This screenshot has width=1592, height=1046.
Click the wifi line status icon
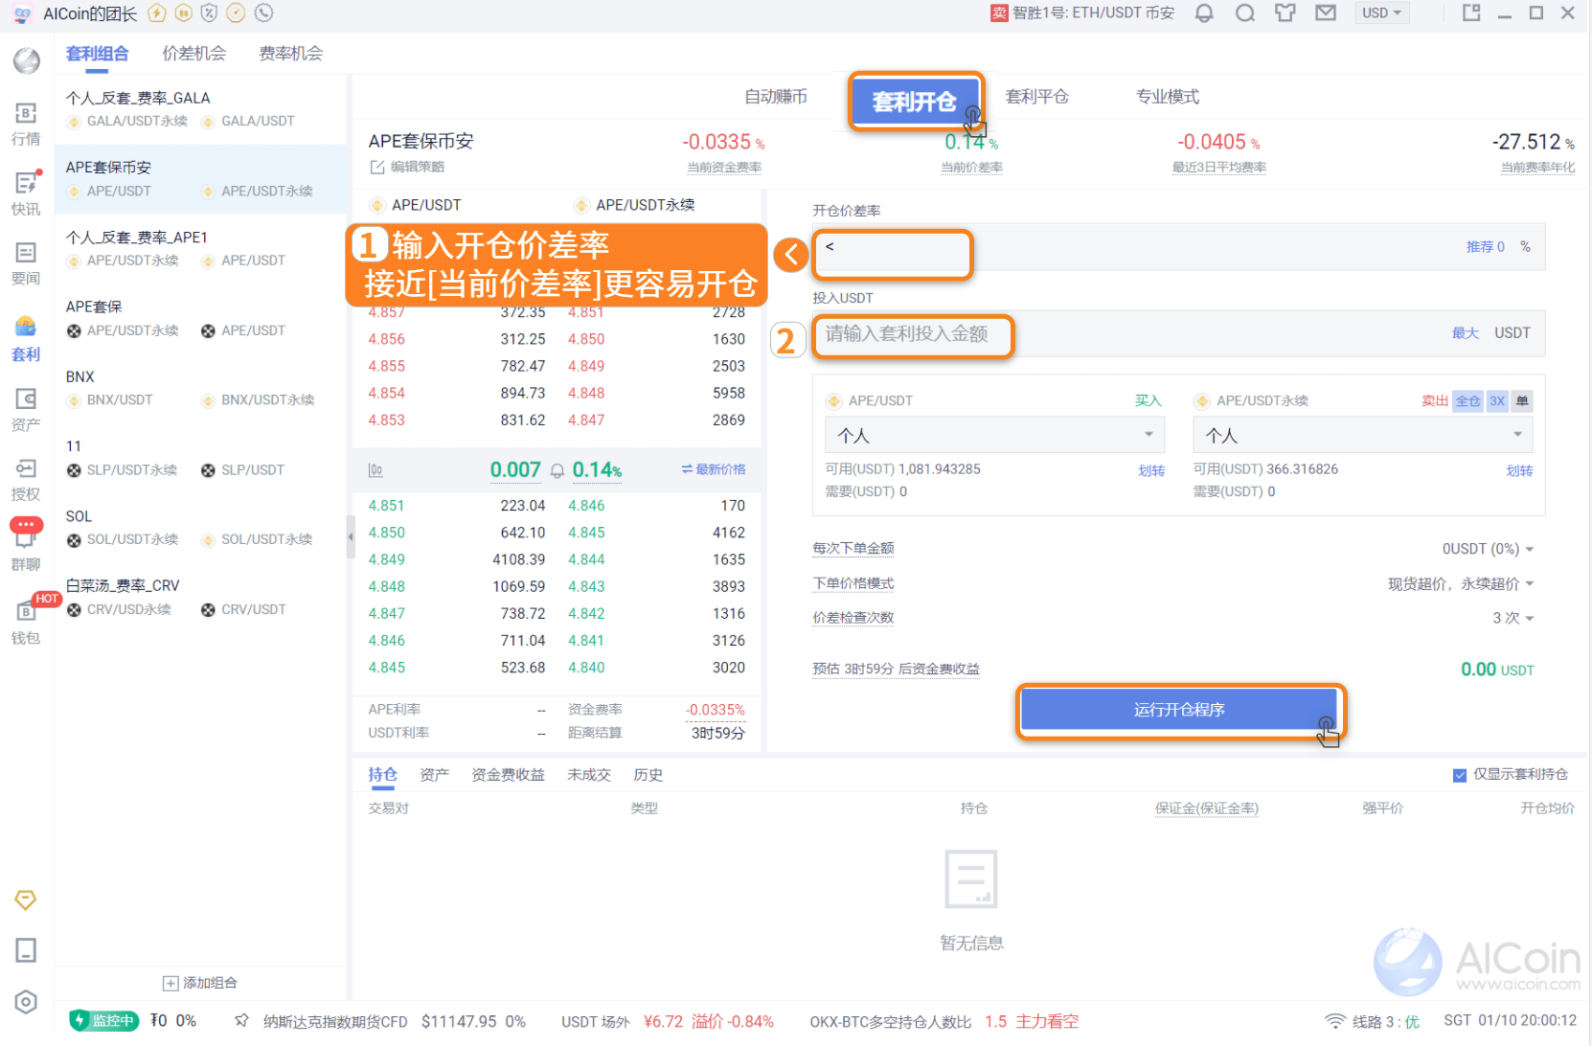(1334, 1021)
